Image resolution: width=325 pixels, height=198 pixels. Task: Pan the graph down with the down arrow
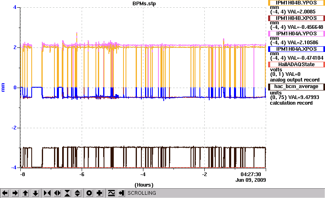point(36,193)
